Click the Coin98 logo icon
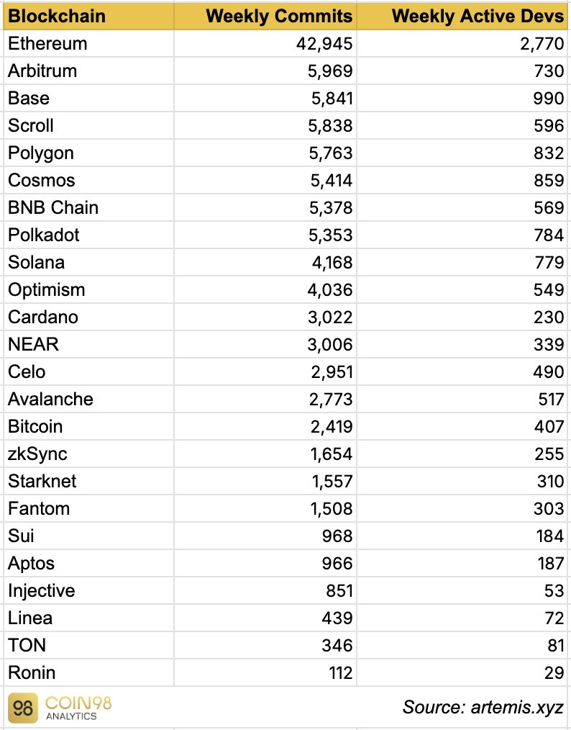This screenshot has height=730, width=571. coord(24,707)
